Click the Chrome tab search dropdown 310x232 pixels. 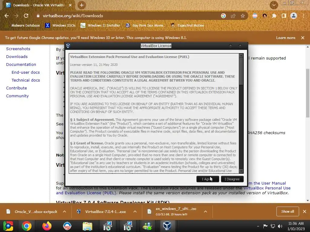(x=274, y=5)
